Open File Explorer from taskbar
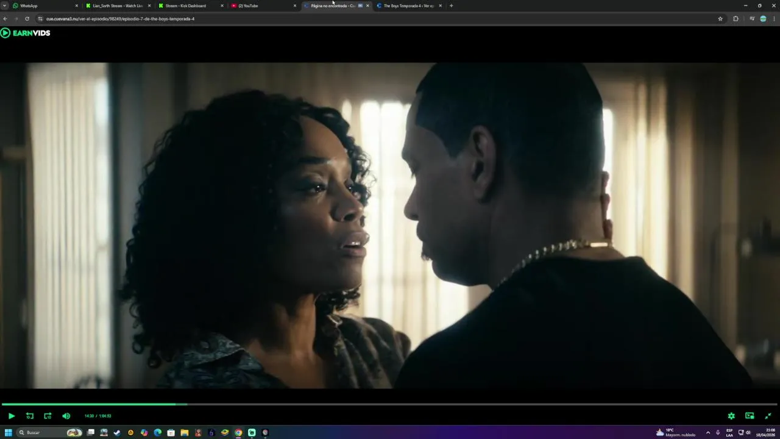This screenshot has height=439, width=780. 184,432
